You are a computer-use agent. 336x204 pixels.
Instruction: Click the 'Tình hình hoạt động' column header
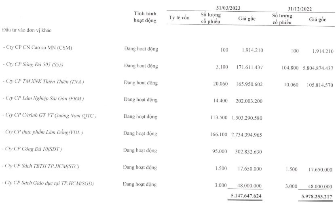pyautogui.click(x=145, y=17)
